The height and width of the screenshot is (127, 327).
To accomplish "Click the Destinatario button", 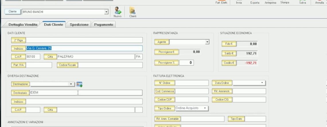I will coord(20,93).
